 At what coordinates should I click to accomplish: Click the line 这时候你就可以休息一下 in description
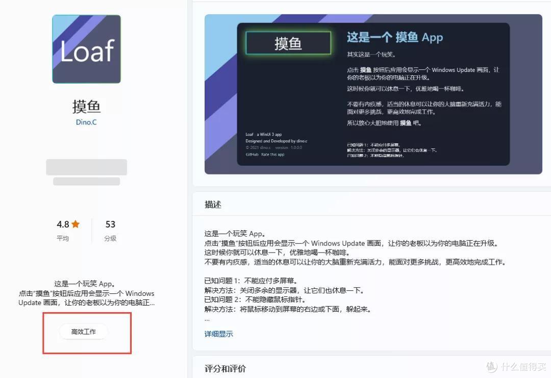(x=277, y=253)
